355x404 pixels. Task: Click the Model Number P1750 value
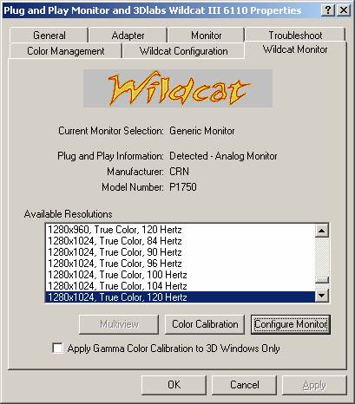pyautogui.click(x=183, y=187)
